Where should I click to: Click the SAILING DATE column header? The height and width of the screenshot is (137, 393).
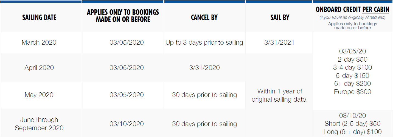point(39,18)
